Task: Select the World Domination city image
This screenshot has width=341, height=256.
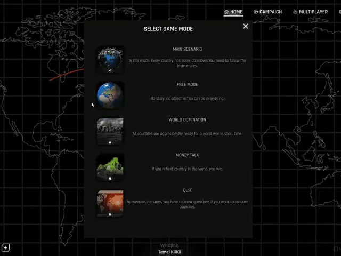Action: pyautogui.click(x=110, y=131)
